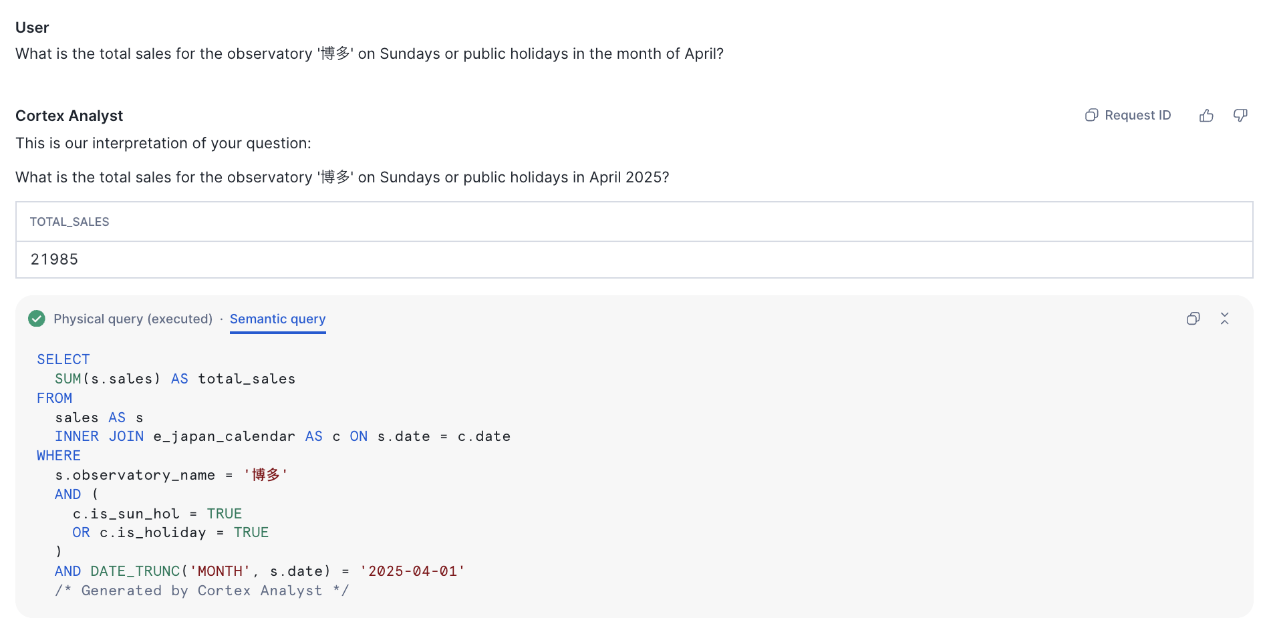
Task: Click the '2025-04-01' date string
Action: 412,571
